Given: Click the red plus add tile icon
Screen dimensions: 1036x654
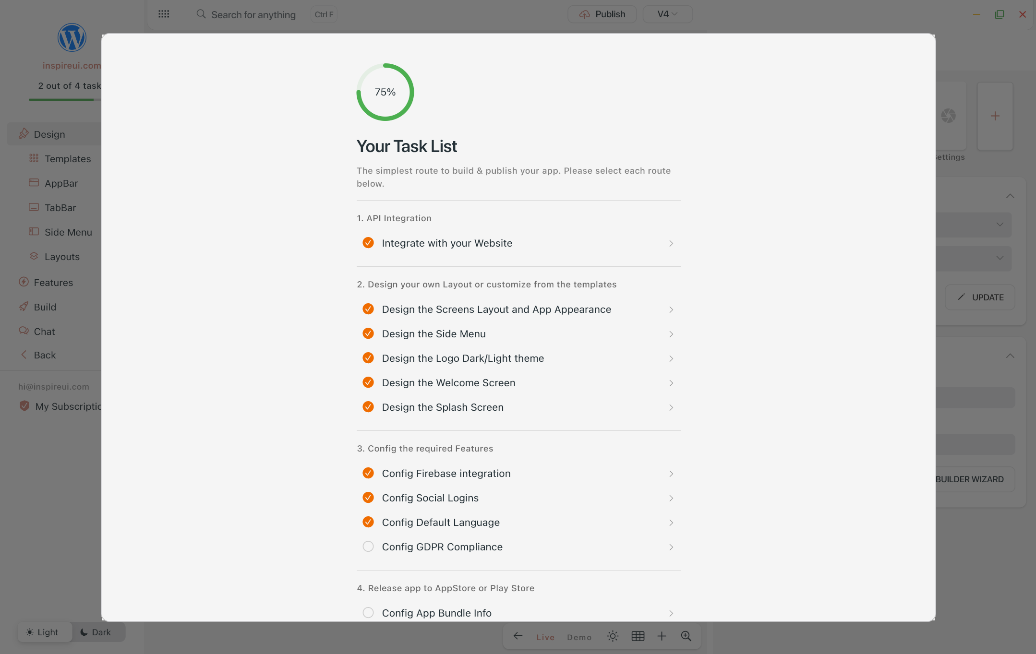Looking at the screenshot, I should (995, 116).
